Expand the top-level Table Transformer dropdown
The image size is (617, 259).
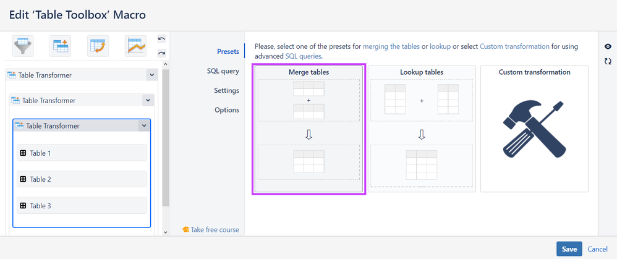(x=151, y=75)
